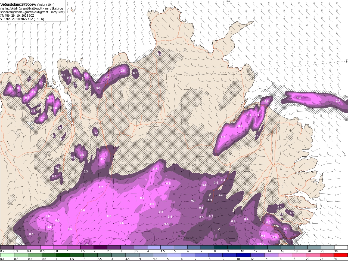
Task: Pick the bright pink 0.5–0.8 snow legend swatch
Action: pos(47,247)
